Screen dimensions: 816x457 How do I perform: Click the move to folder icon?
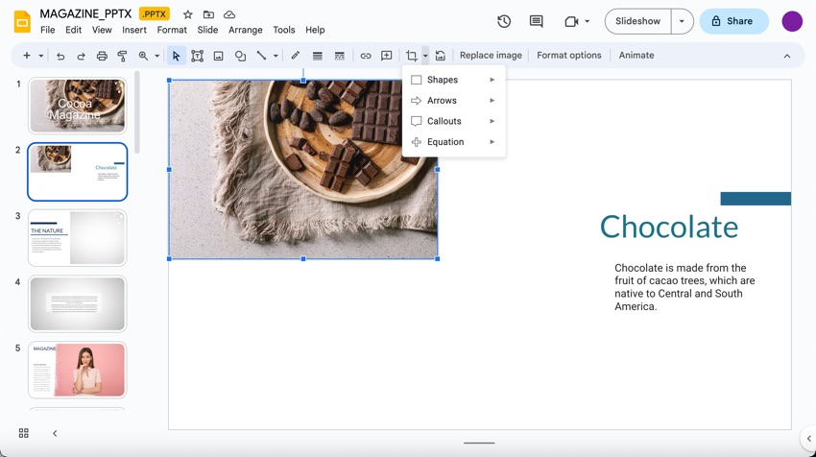[x=208, y=14]
